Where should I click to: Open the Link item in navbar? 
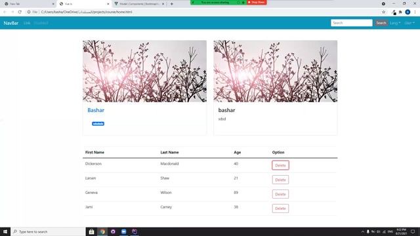coord(27,23)
